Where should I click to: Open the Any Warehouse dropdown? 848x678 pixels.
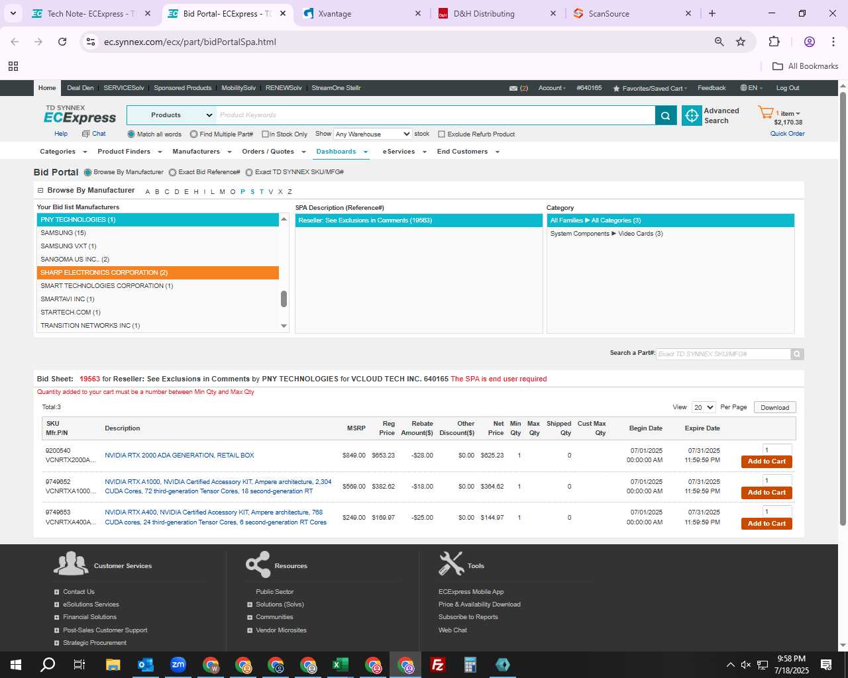click(x=373, y=134)
